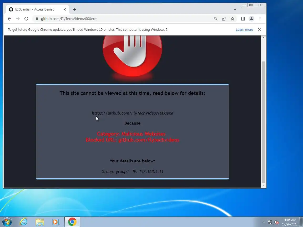Show hidden system tray icons

tap(264, 222)
